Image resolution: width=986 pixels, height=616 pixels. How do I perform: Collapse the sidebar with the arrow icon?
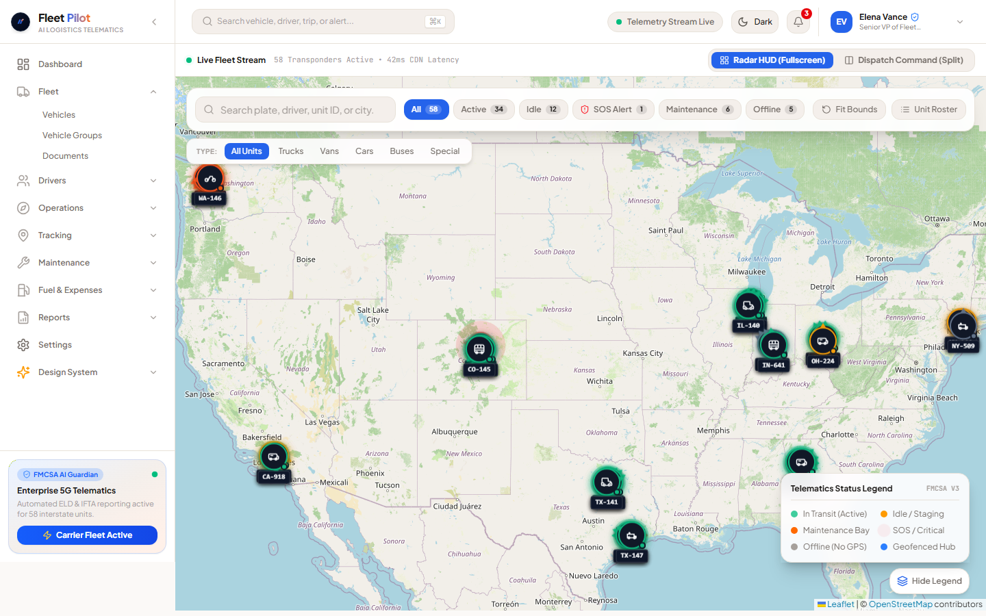click(154, 22)
